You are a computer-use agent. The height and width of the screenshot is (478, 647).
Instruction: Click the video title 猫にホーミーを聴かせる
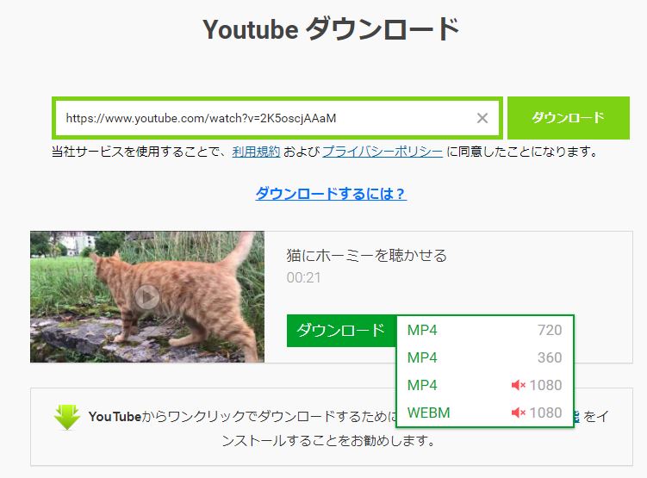click(x=366, y=255)
